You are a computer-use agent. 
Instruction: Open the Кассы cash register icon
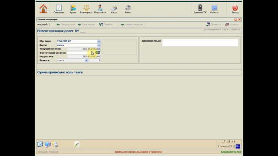[114, 9]
